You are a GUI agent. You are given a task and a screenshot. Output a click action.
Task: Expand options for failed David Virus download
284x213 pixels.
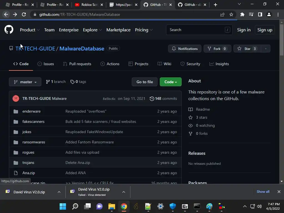click(124, 192)
